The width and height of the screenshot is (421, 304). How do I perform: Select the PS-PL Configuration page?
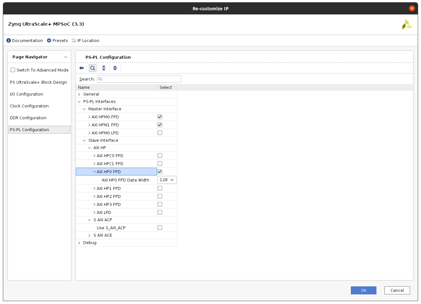[x=39, y=130]
